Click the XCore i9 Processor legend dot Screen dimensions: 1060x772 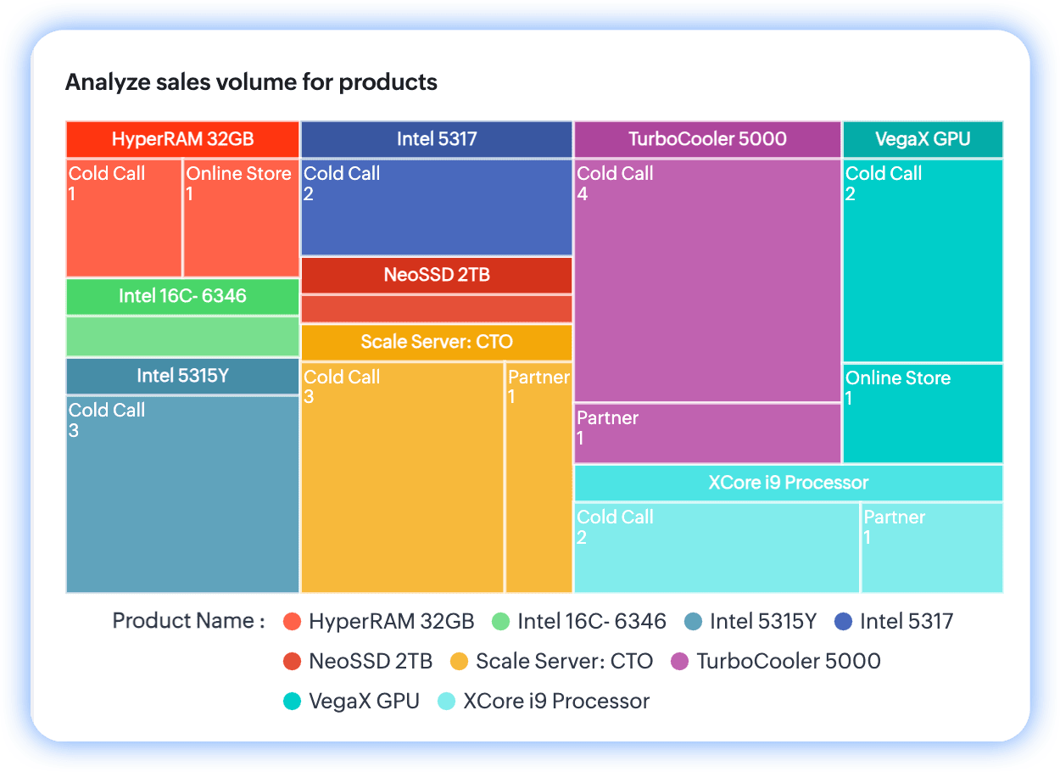click(x=446, y=702)
